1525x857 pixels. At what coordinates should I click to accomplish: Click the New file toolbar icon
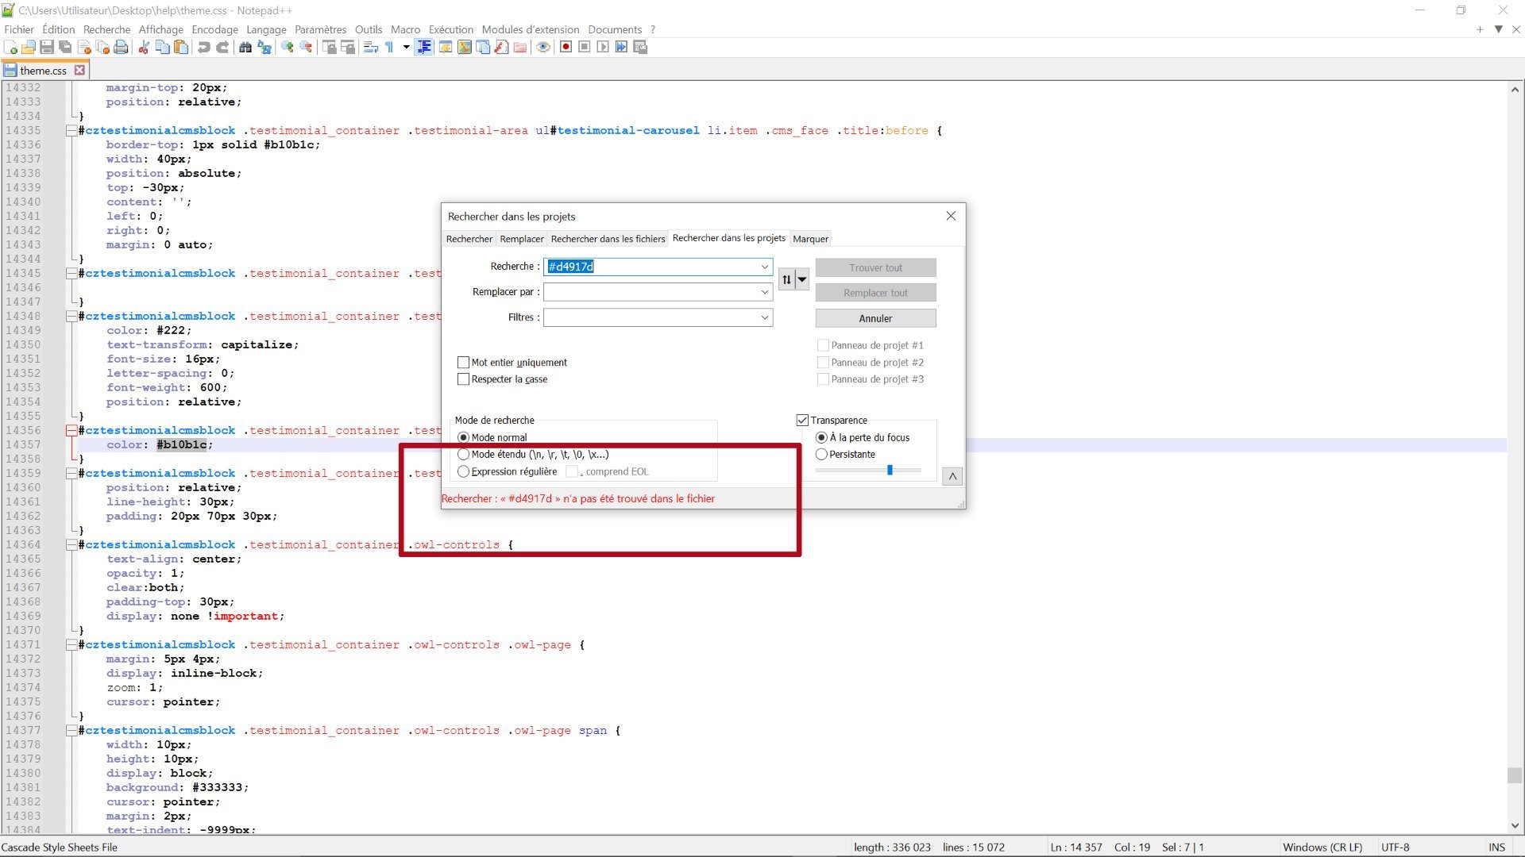tap(11, 48)
